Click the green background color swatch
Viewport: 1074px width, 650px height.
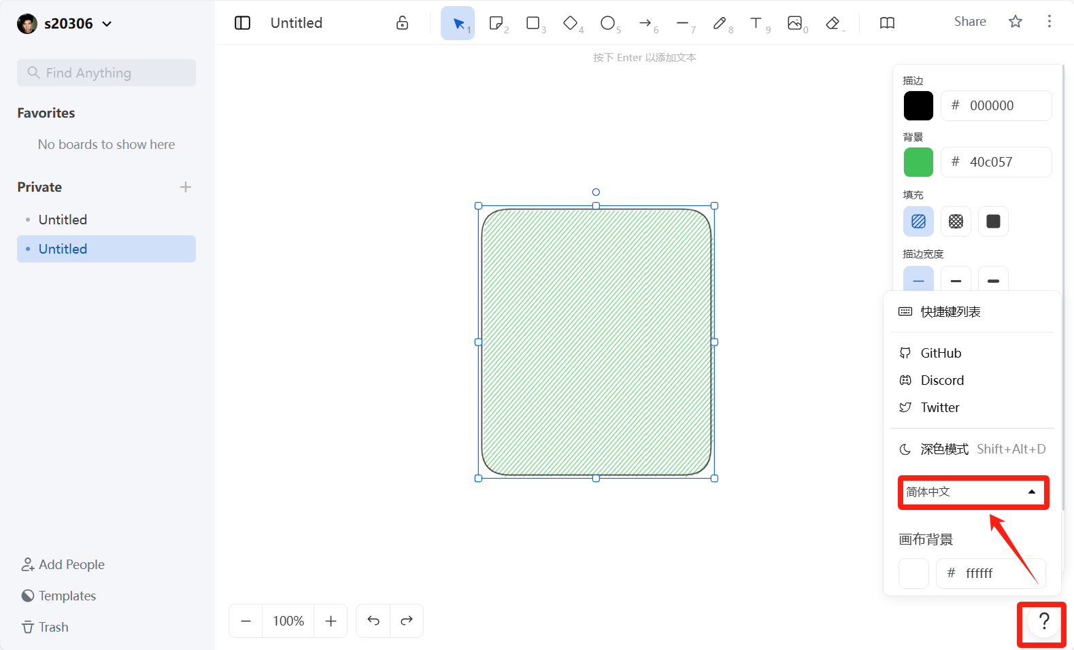[918, 162]
